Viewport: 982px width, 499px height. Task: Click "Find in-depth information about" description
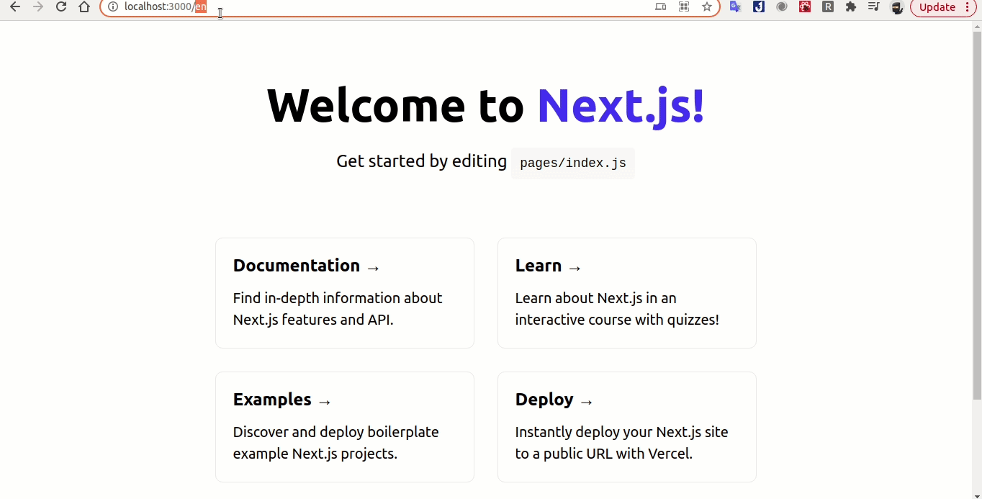point(338,298)
